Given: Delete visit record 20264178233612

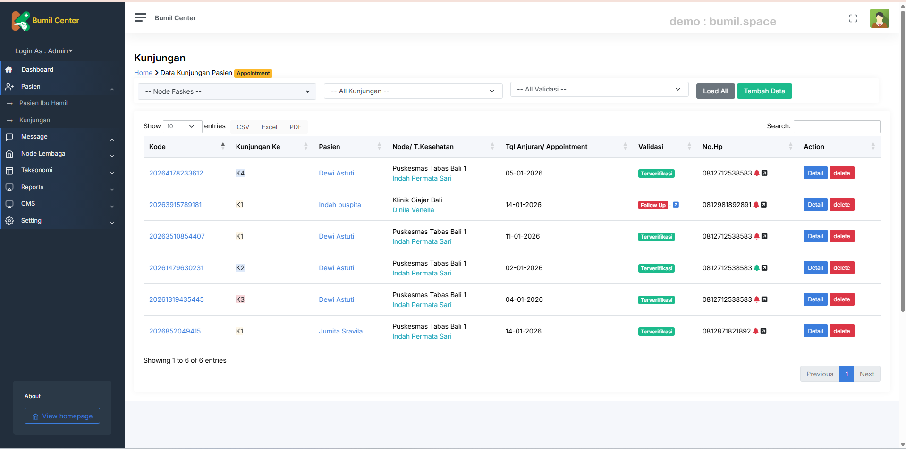Looking at the screenshot, I should [x=841, y=173].
